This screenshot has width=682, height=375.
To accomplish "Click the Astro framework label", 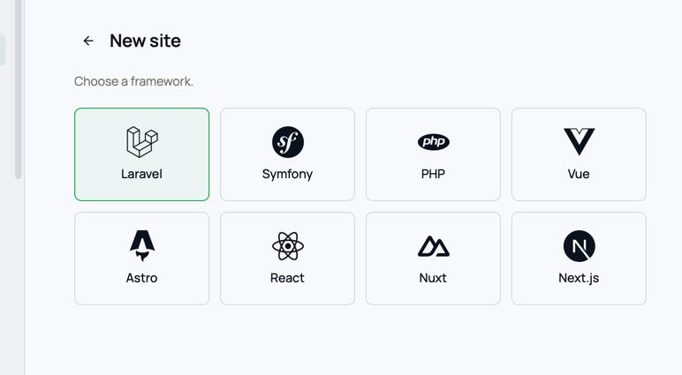I will (142, 278).
